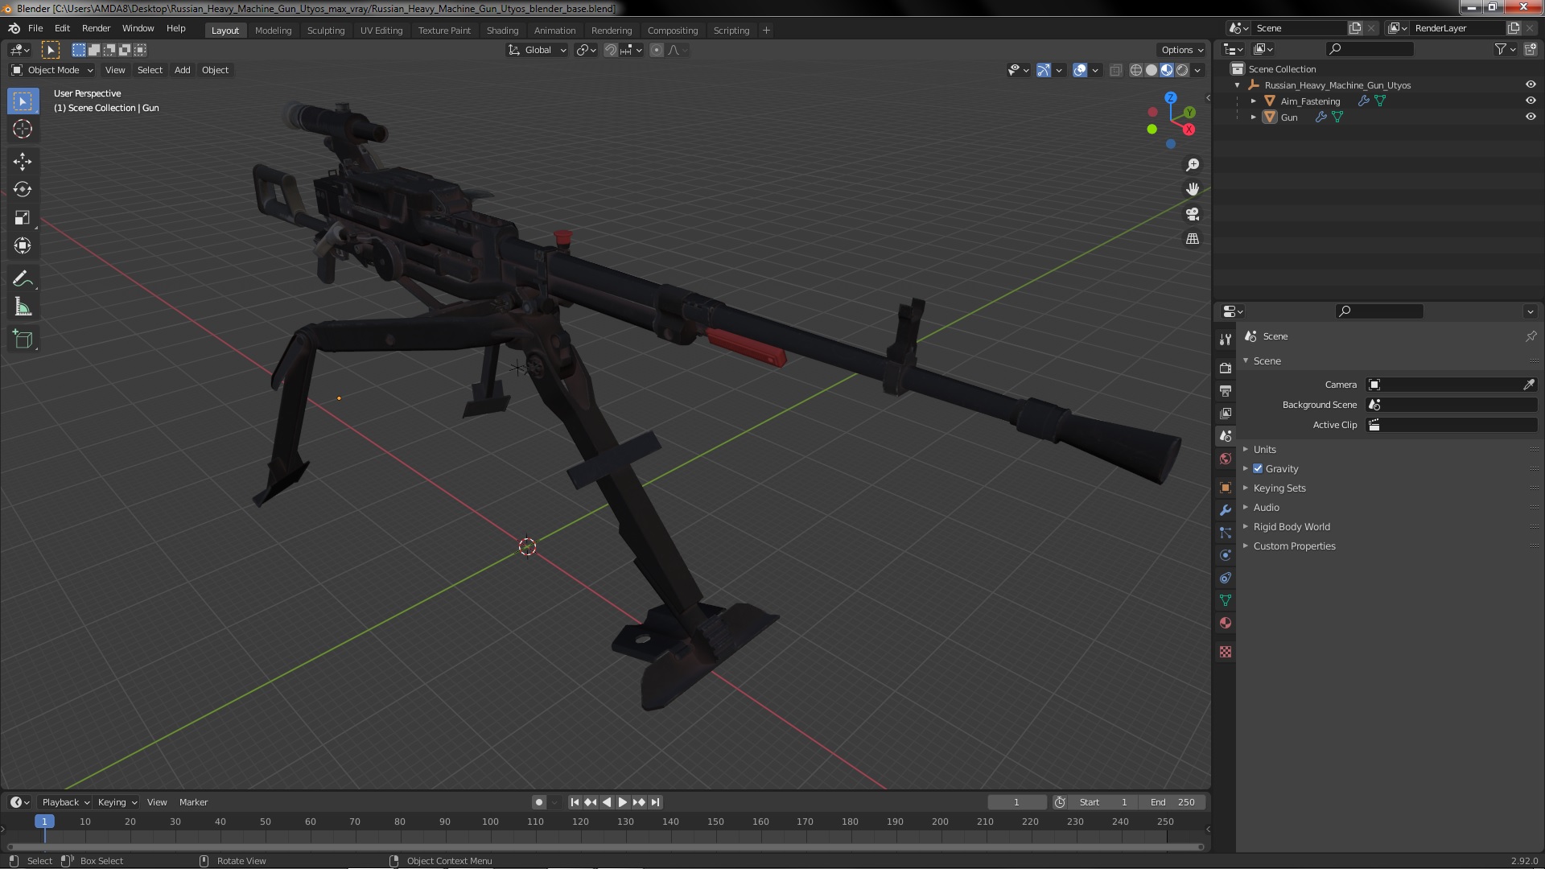Switch perspective/orthographic grid icon
Viewport: 1545px width, 869px height.
coord(1193,239)
